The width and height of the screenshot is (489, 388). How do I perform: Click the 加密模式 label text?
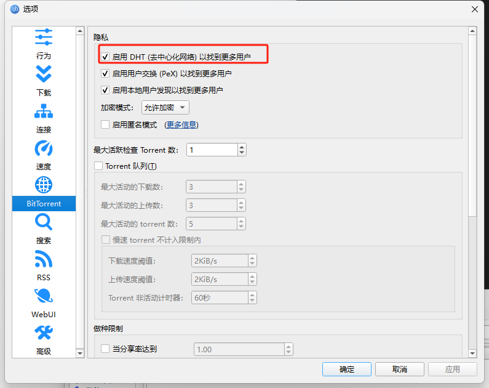point(117,108)
